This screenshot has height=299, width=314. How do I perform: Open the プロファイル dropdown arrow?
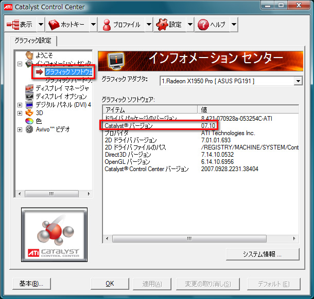point(149,25)
